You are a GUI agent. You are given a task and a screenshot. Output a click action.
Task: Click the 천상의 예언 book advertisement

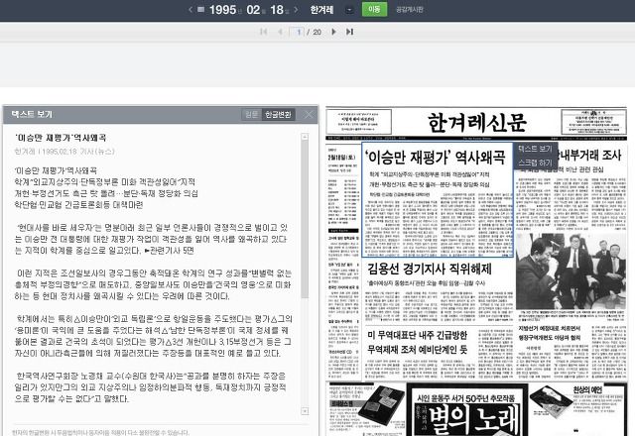[x=578, y=409]
